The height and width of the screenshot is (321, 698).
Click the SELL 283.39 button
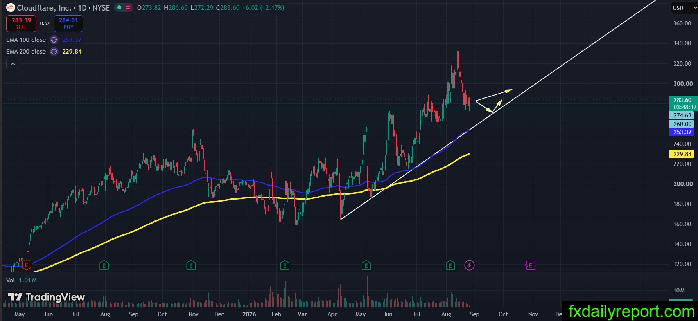(21, 23)
